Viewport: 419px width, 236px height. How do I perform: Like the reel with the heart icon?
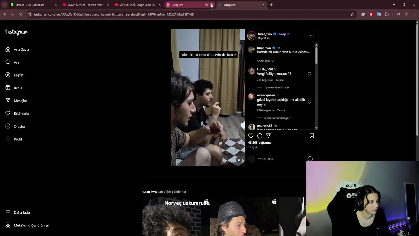coord(251,136)
